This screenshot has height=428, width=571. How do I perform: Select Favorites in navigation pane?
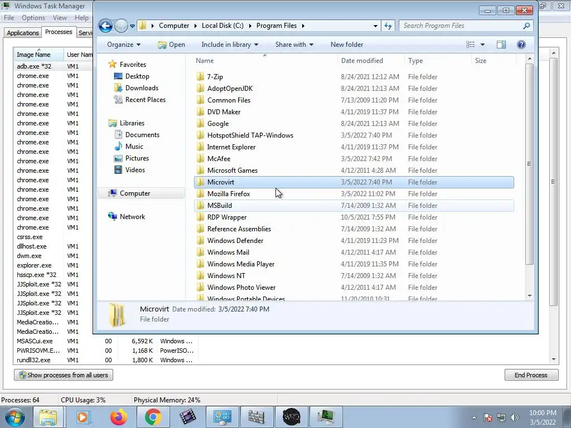click(x=133, y=65)
